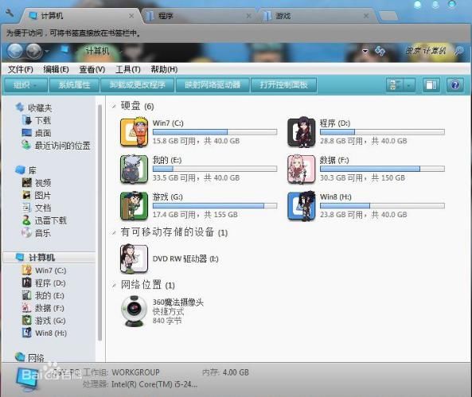The image size is (472, 397).
Task: Open the view options dropdown arrow
Action: 408,85
